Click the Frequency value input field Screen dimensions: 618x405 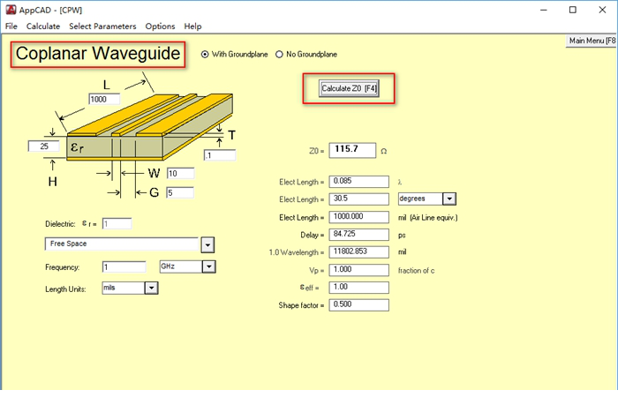coord(124,267)
